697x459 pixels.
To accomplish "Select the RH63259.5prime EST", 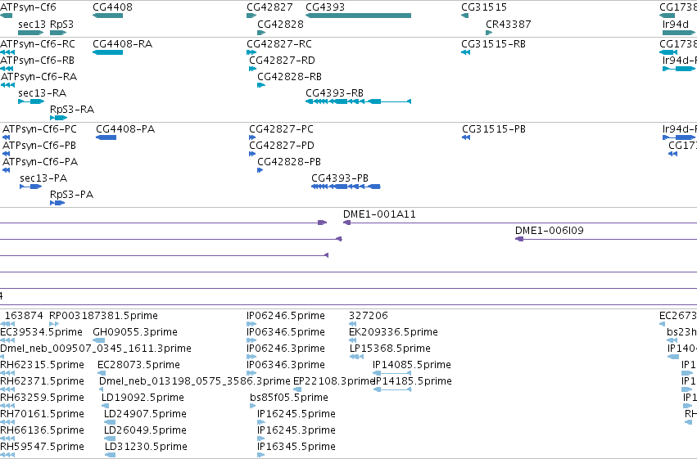I will (7, 406).
